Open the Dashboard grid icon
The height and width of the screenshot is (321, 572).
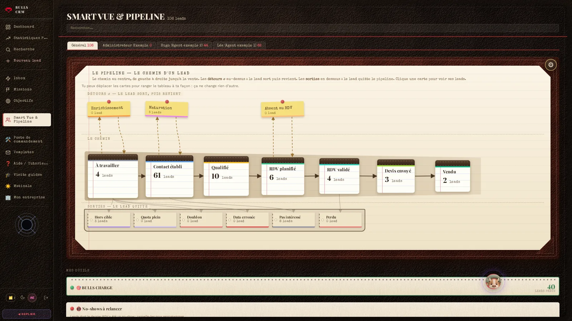pyautogui.click(x=8, y=27)
